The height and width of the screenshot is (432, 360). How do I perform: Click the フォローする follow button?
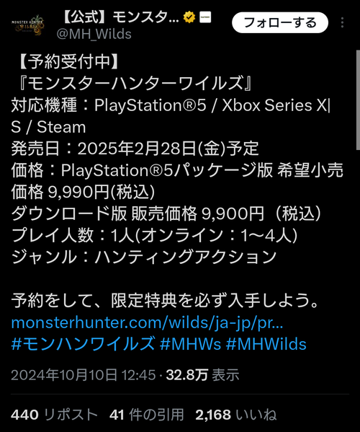pos(280,22)
